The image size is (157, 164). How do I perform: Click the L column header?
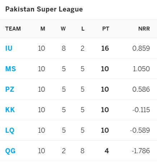pyautogui.click(x=83, y=29)
